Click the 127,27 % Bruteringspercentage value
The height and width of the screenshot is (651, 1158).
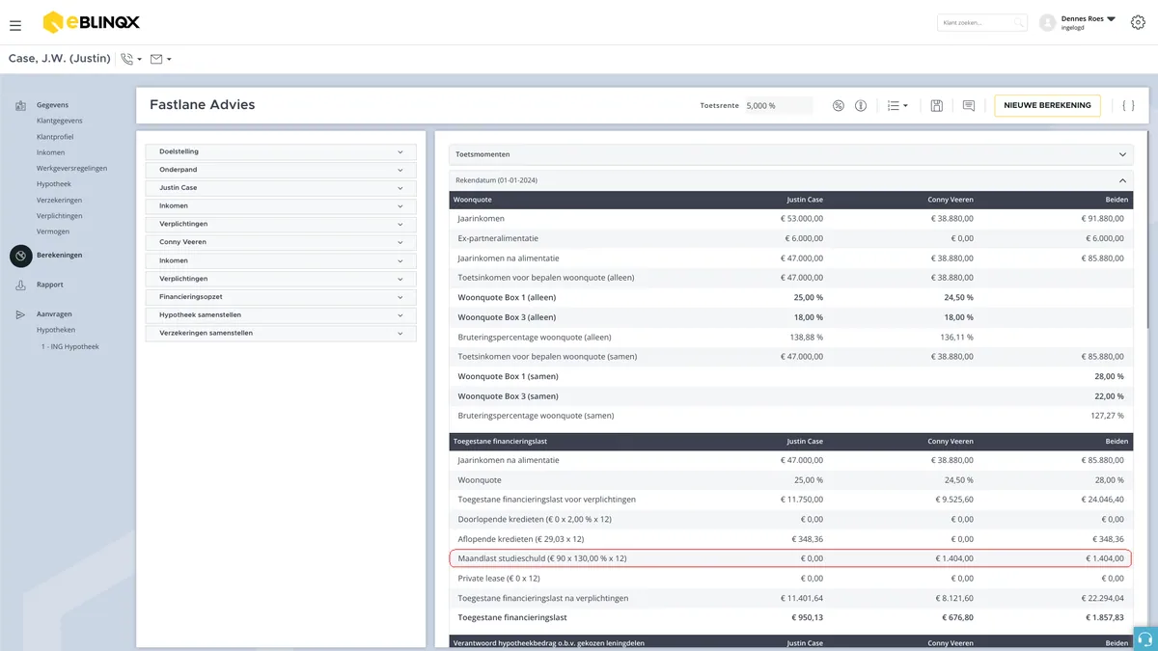1107,416
